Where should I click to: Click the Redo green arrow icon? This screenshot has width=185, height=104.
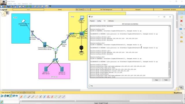click(x=30, y=6)
